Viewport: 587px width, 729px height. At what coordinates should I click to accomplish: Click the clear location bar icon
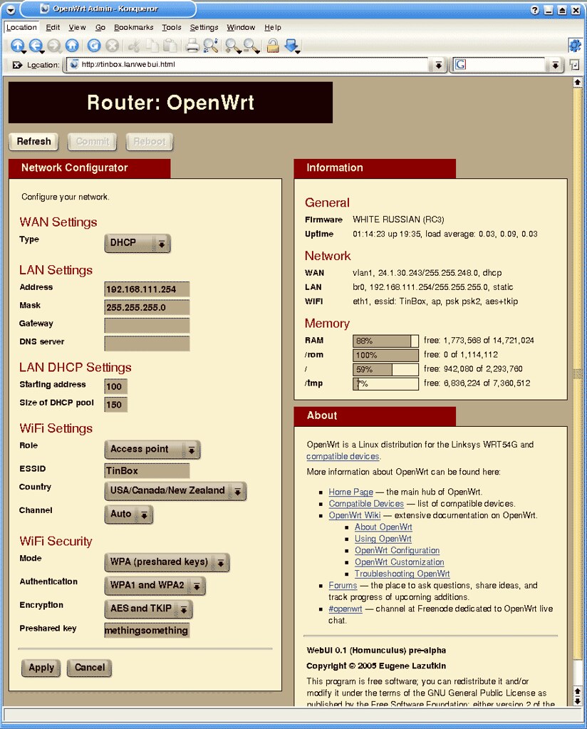pos(16,65)
